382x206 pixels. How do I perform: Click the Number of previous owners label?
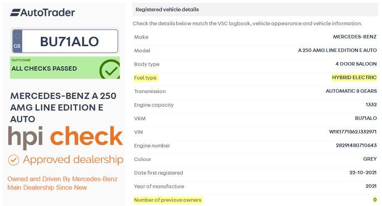click(168, 200)
